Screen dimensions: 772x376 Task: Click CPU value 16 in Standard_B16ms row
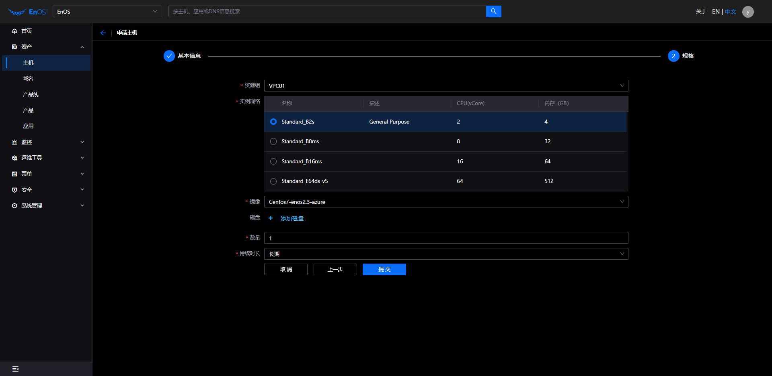pos(460,161)
